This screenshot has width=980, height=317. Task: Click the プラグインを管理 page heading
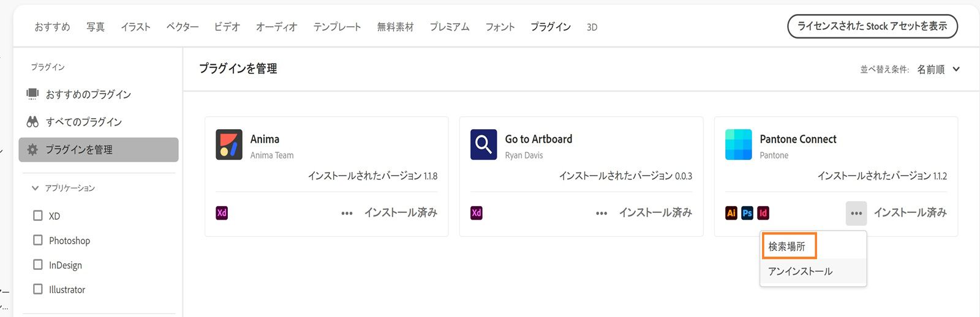[x=238, y=69]
